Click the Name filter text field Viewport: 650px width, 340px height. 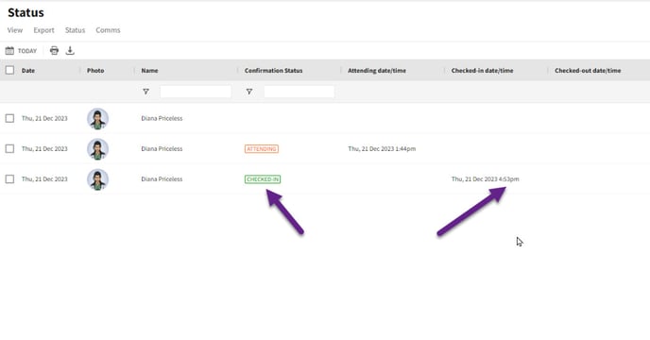pos(196,92)
